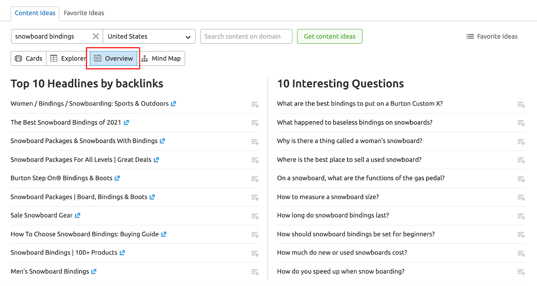Click headline How To Choose Snowboard Bindings: Buying Guide

[85, 234]
